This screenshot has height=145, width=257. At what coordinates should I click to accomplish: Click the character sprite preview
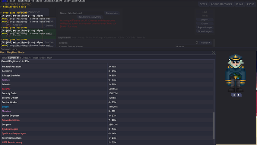click(236, 73)
